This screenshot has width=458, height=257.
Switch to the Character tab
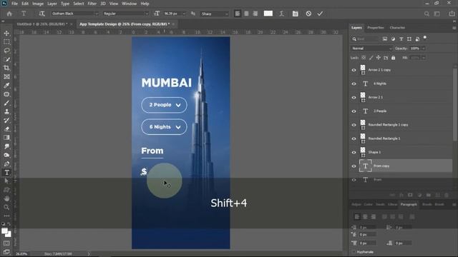click(x=397, y=28)
